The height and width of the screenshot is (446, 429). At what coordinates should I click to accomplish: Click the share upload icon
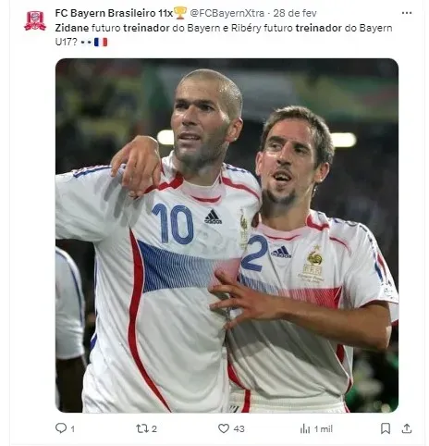[x=407, y=428]
